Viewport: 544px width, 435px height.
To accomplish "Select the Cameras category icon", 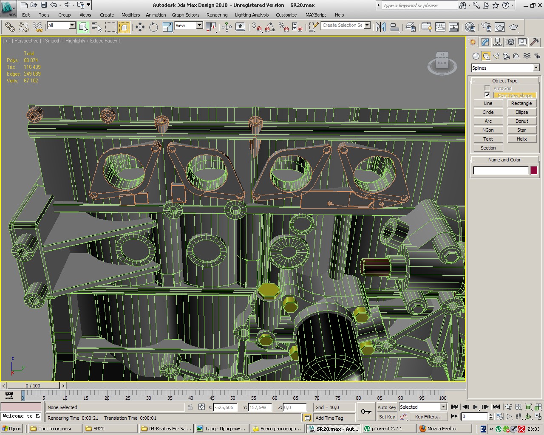I will click(507, 56).
